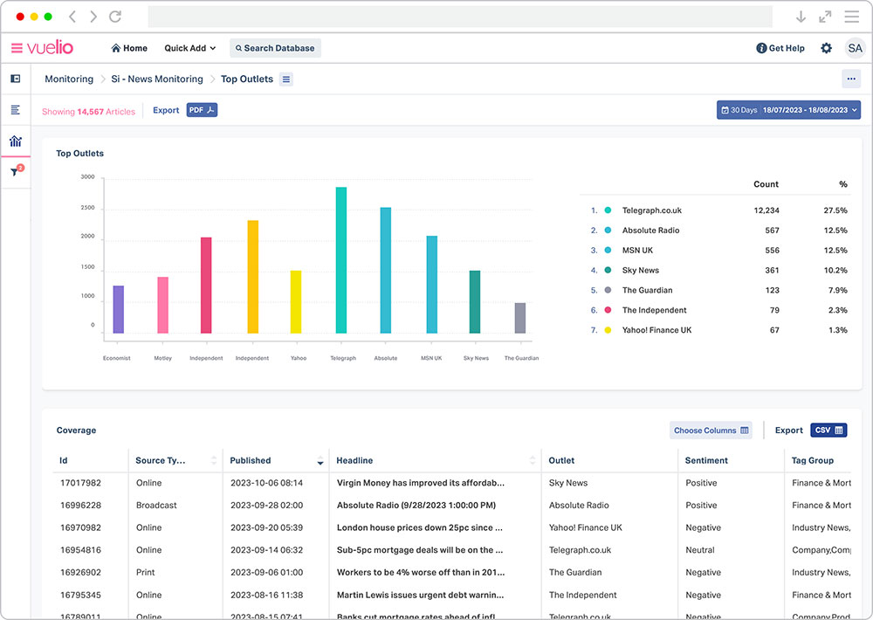Open the Vuelio hamburger menu
This screenshot has width=873, height=620.
click(17, 48)
